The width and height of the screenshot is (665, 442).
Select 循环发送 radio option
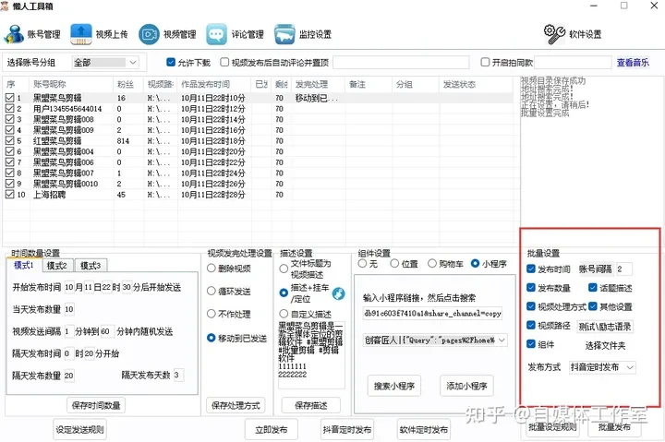coord(212,292)
